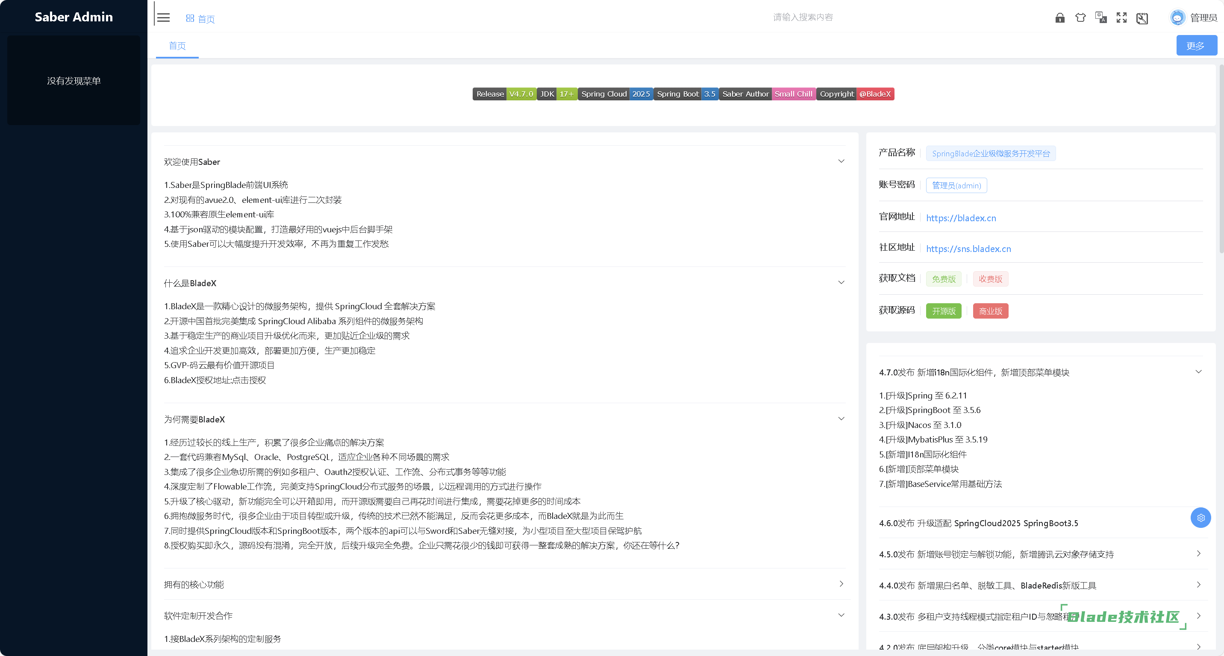Expand the 4.4.0发布 changelog entry

(x=1198, y=585)
